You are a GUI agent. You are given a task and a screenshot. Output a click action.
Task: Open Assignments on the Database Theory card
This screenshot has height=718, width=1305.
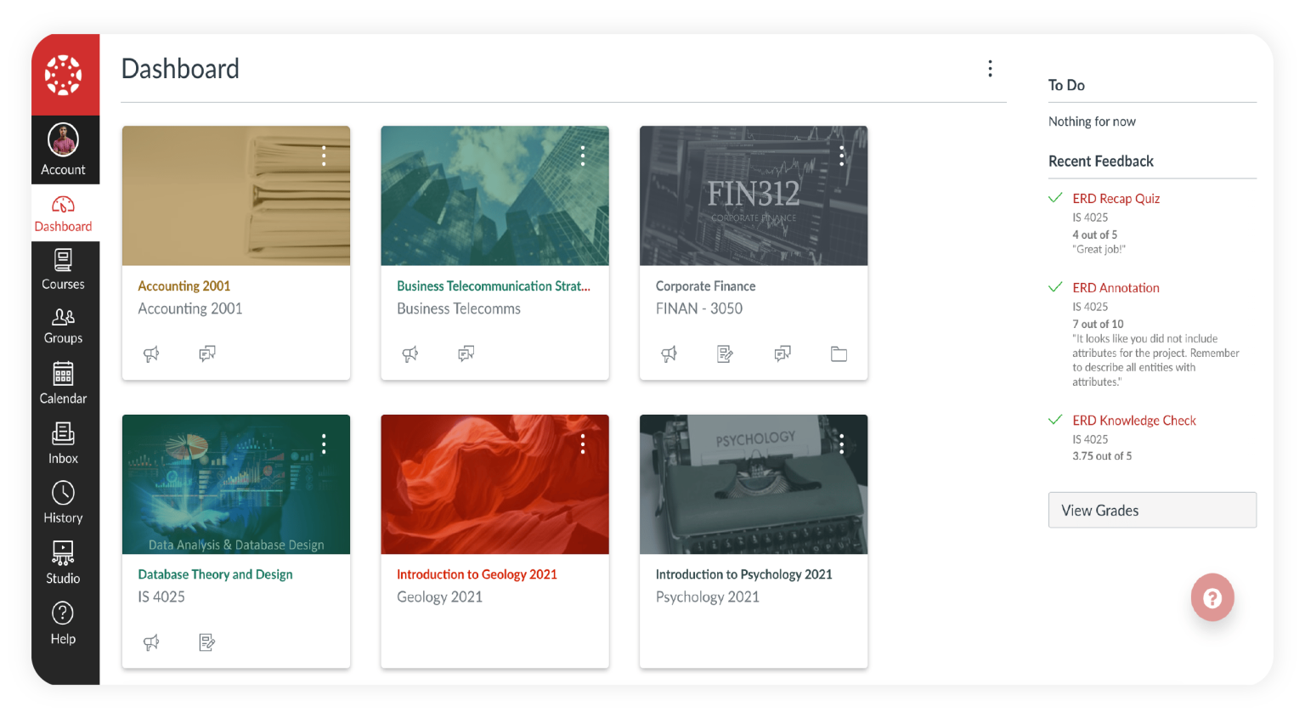tap(206, 642)
